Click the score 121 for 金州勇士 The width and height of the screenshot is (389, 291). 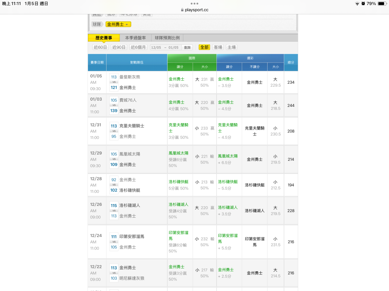click(x=114, y=87)
